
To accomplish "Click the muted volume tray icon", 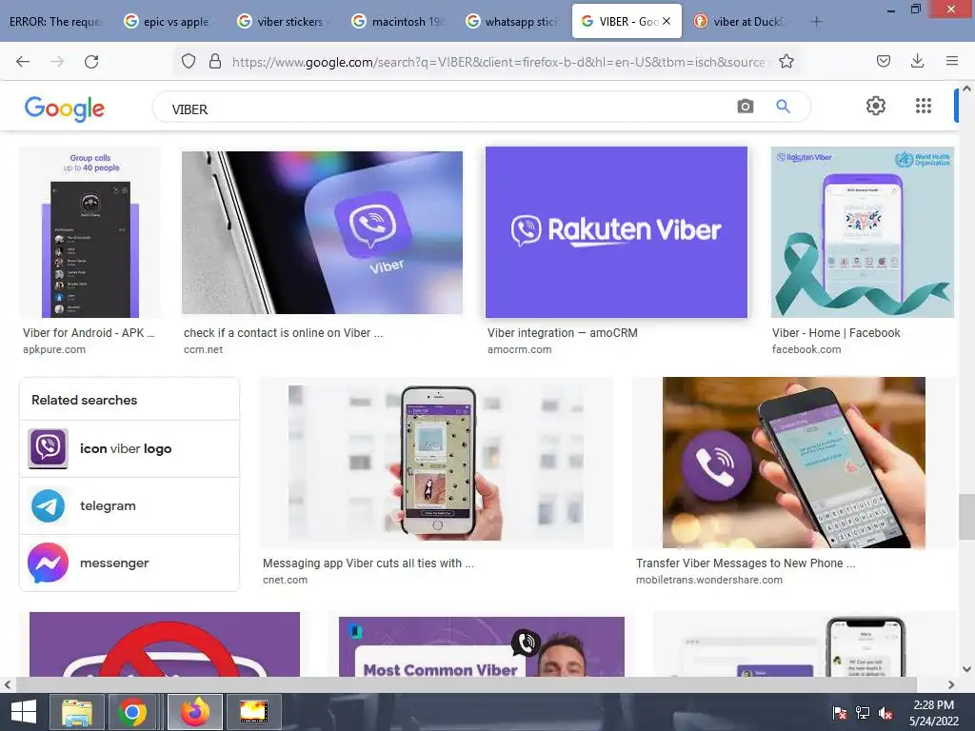I will [x=885, y=713].
